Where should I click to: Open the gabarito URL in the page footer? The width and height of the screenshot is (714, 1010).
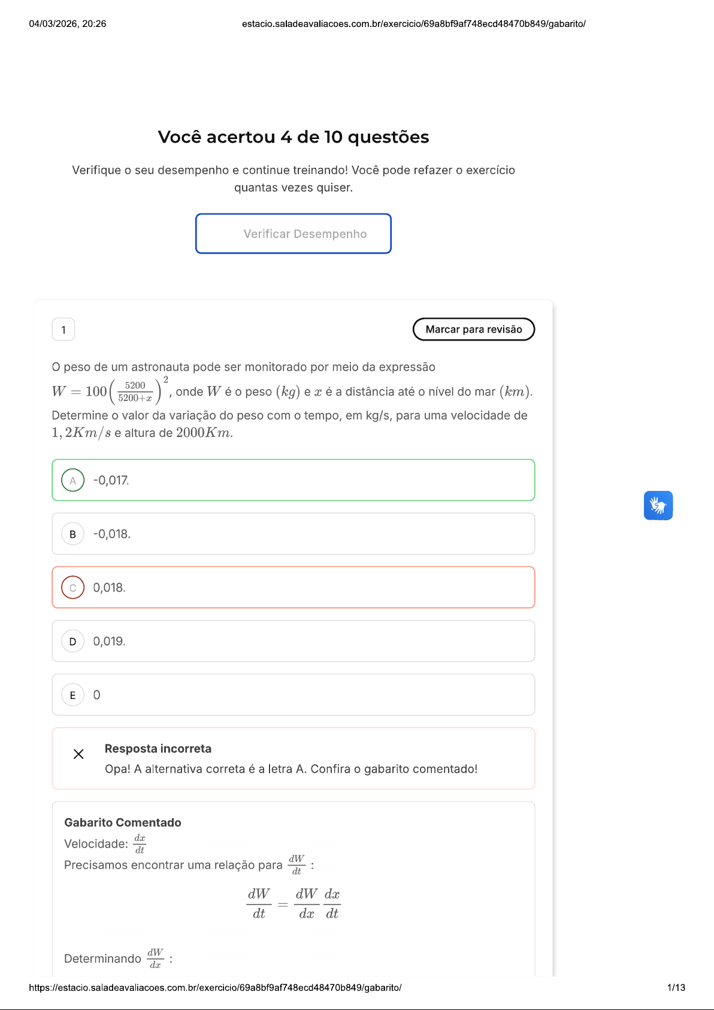point(215,987)
